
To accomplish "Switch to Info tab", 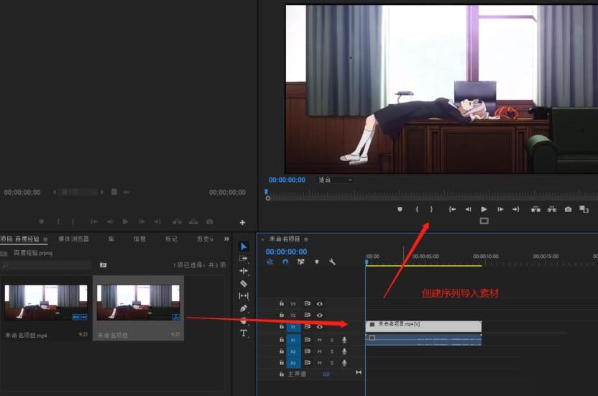I will tap(139, 239).
